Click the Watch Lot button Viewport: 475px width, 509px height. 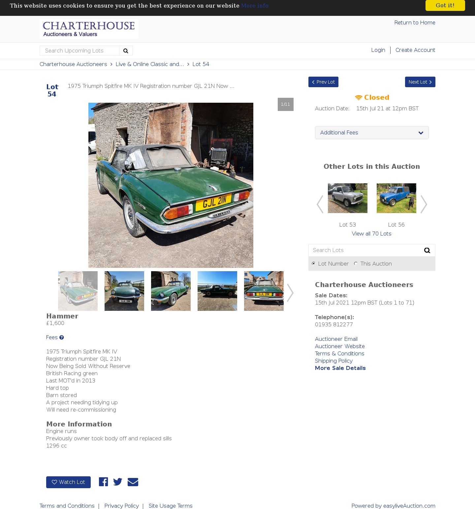(x=68, y=482)
